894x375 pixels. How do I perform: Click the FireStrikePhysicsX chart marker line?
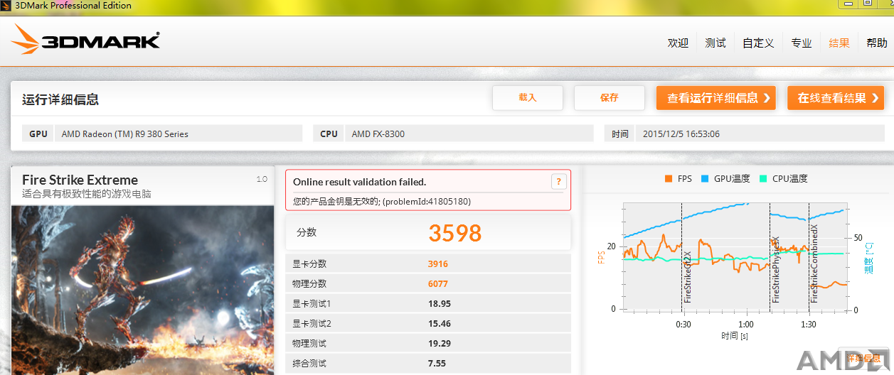(770, 257)
